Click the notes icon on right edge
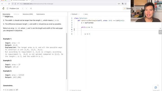Viewport: 162px width, 91px height. pyautogui.click(x=160, y=32)
